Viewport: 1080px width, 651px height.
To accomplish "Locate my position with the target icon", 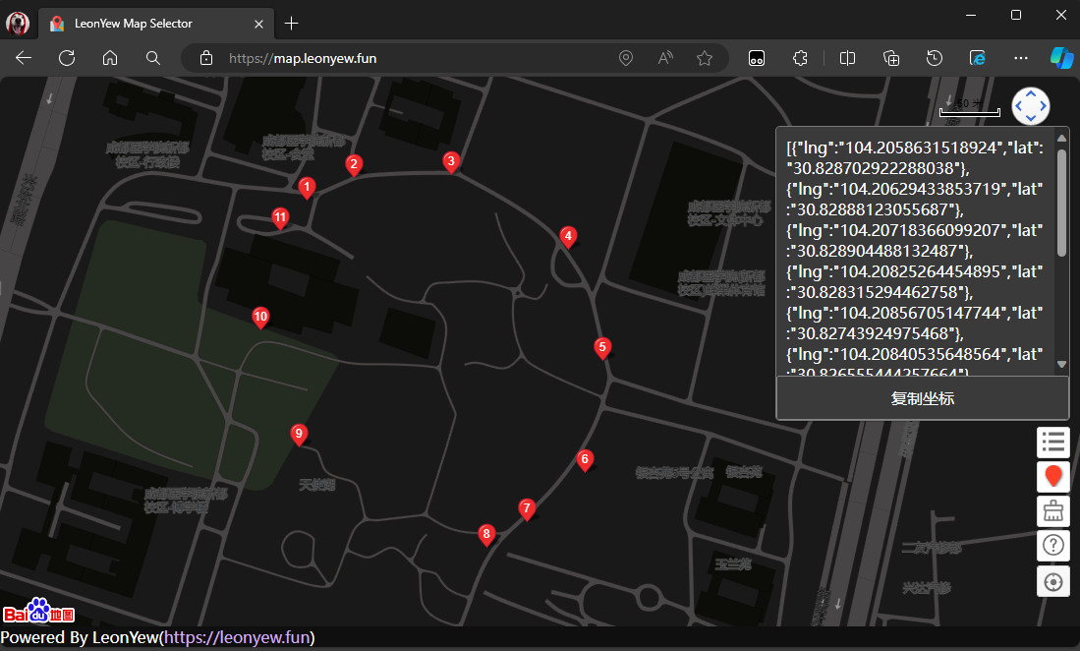I will point(1053,581).
